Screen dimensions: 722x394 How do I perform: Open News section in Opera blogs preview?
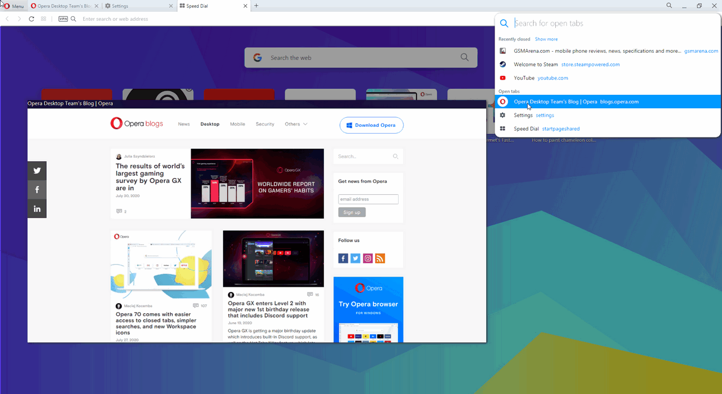[184, 124]
